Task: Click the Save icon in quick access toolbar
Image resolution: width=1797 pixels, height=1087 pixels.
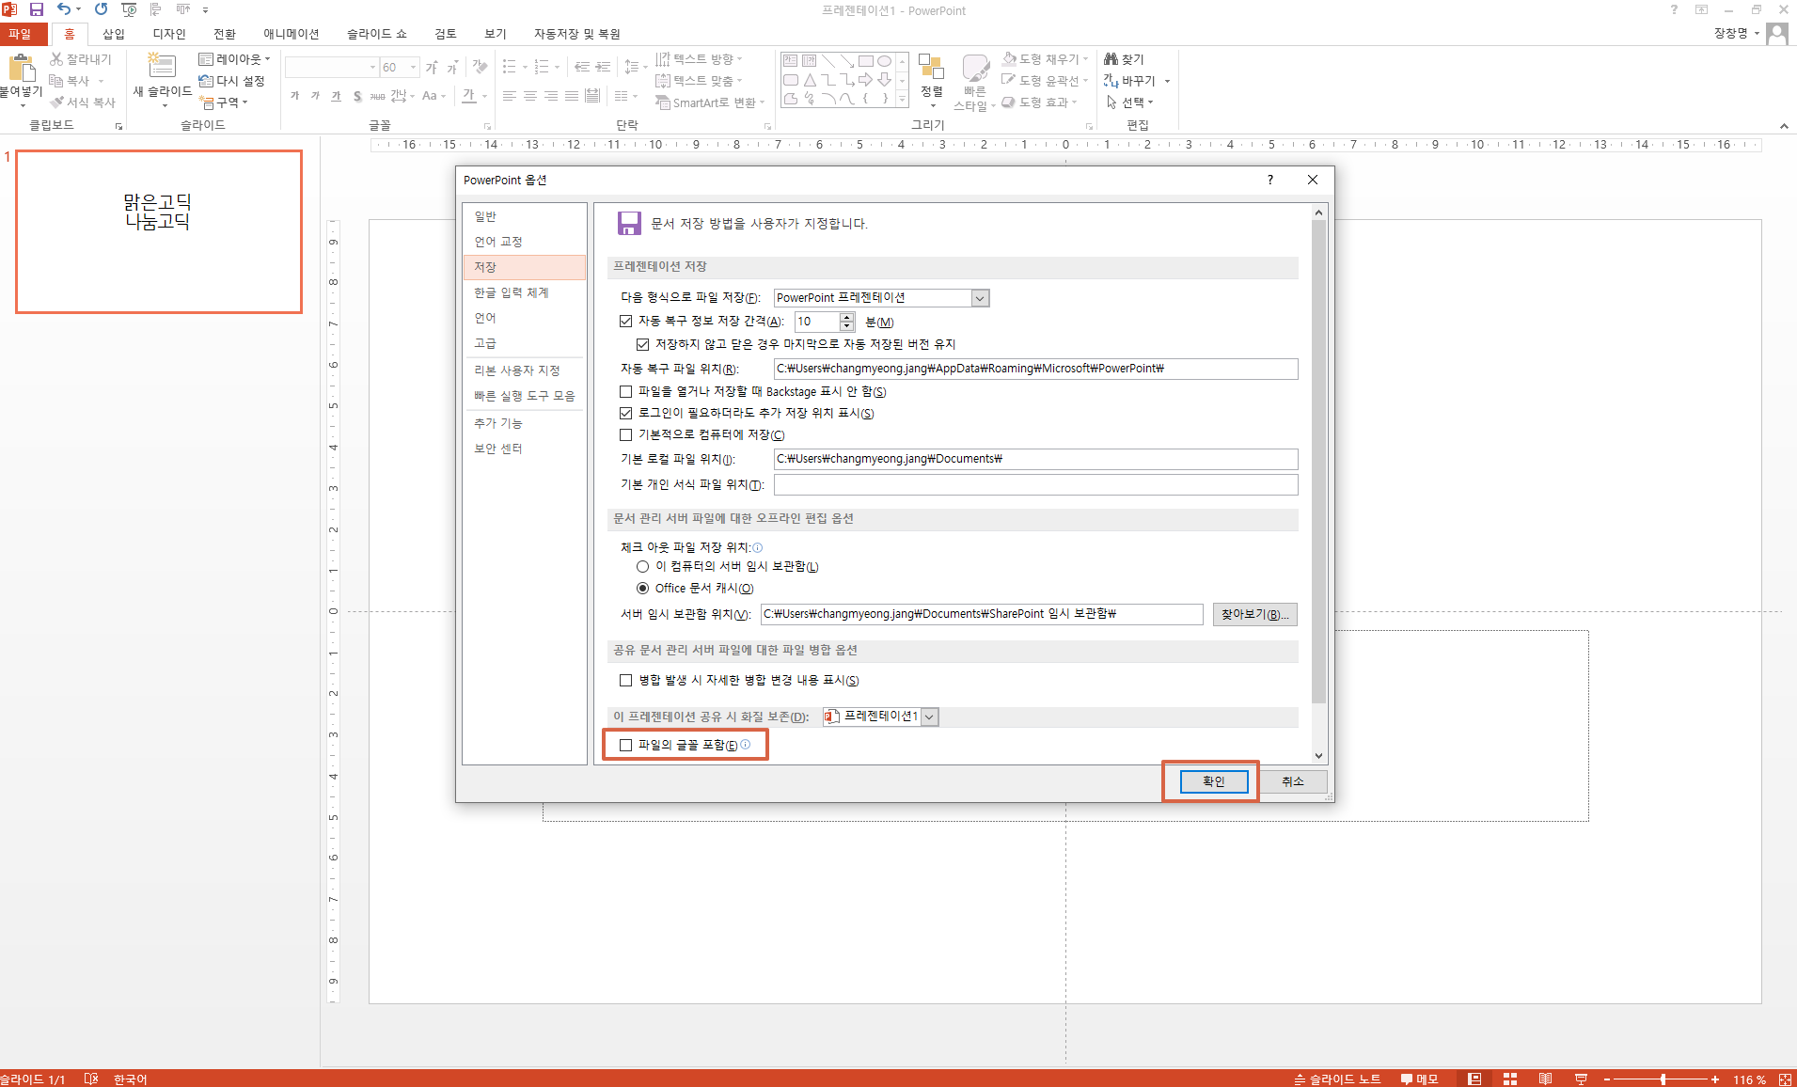Action: pos(37,9)
